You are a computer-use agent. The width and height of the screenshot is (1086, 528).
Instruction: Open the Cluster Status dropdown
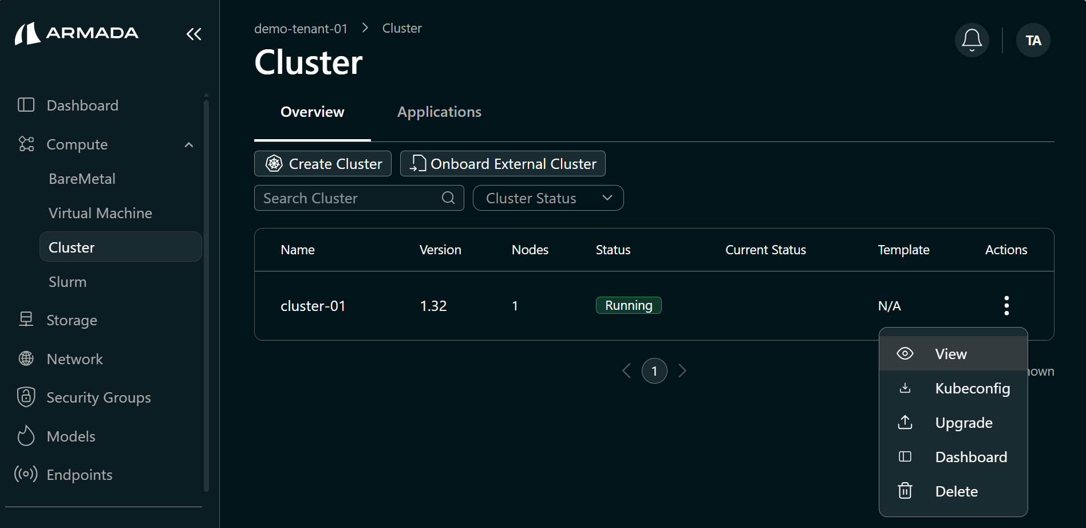click(548, 198)
